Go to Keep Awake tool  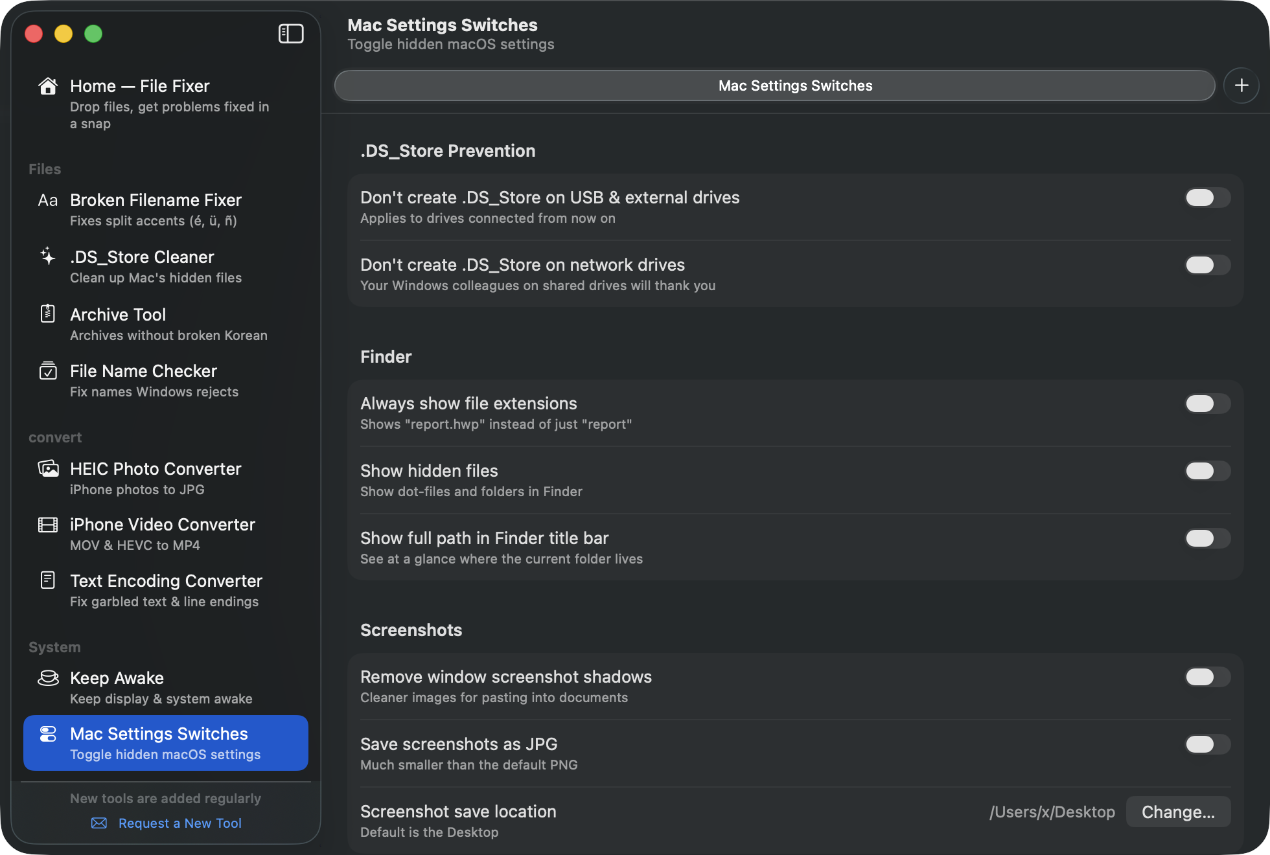(166, 688)
